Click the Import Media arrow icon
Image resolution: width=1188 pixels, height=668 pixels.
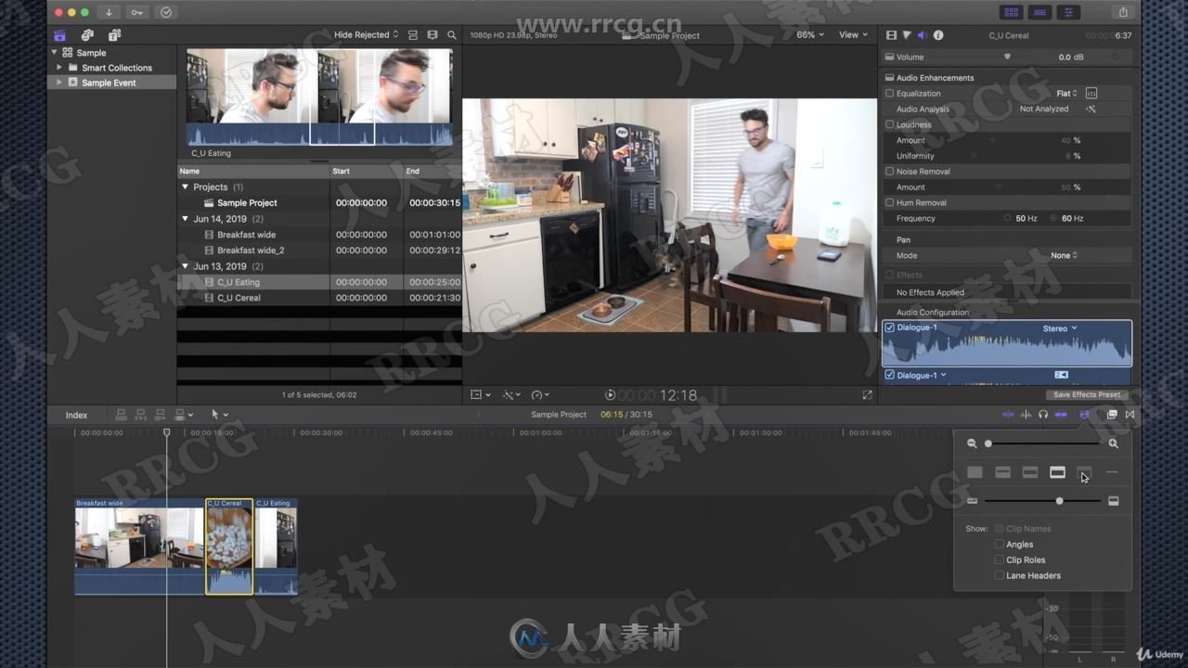point(109,12)
